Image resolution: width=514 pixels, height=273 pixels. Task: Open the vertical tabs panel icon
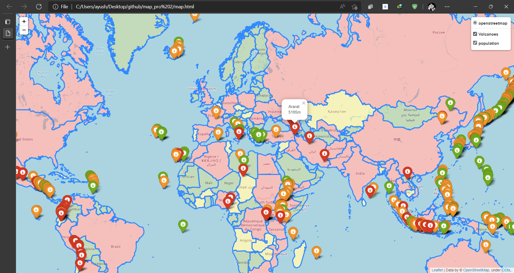(x=8, y=22)
